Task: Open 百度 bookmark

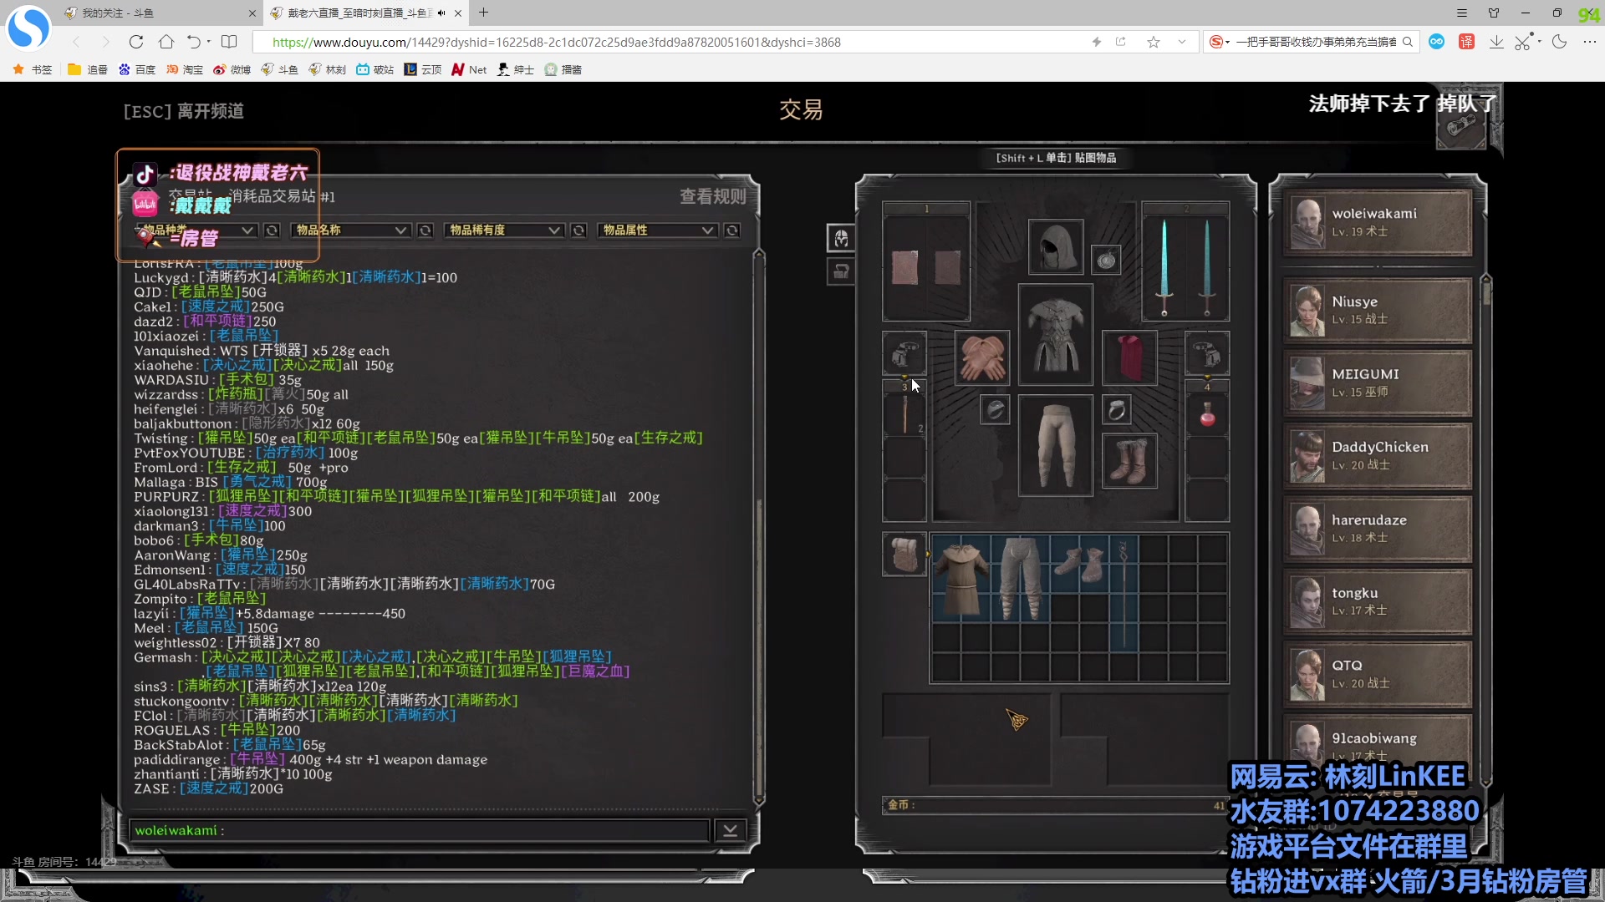Action: tap(137, 69)
